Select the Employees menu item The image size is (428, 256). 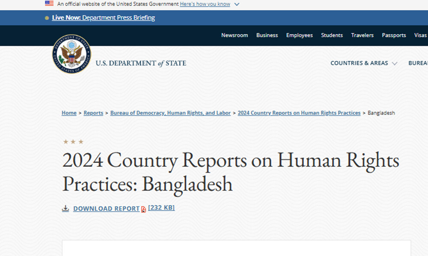click(300, 35)
